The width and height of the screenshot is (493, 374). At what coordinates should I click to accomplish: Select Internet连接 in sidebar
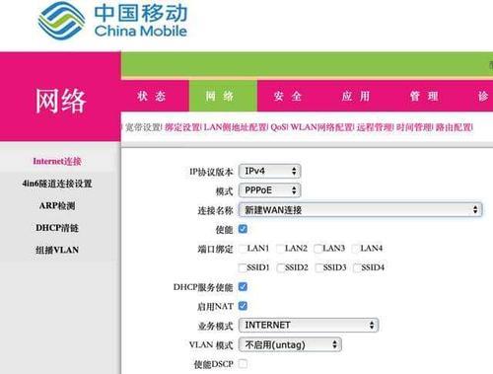(x=57, y=161)
